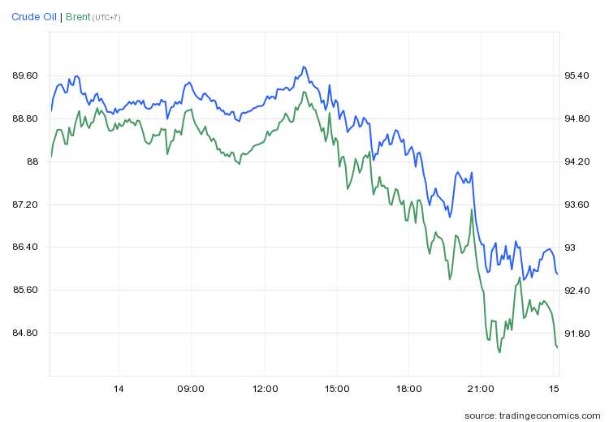Screen dimensions: 609x422
Task: Select the 12:00 time axis label
Action: pyautogui.click(x=265, y=390)
